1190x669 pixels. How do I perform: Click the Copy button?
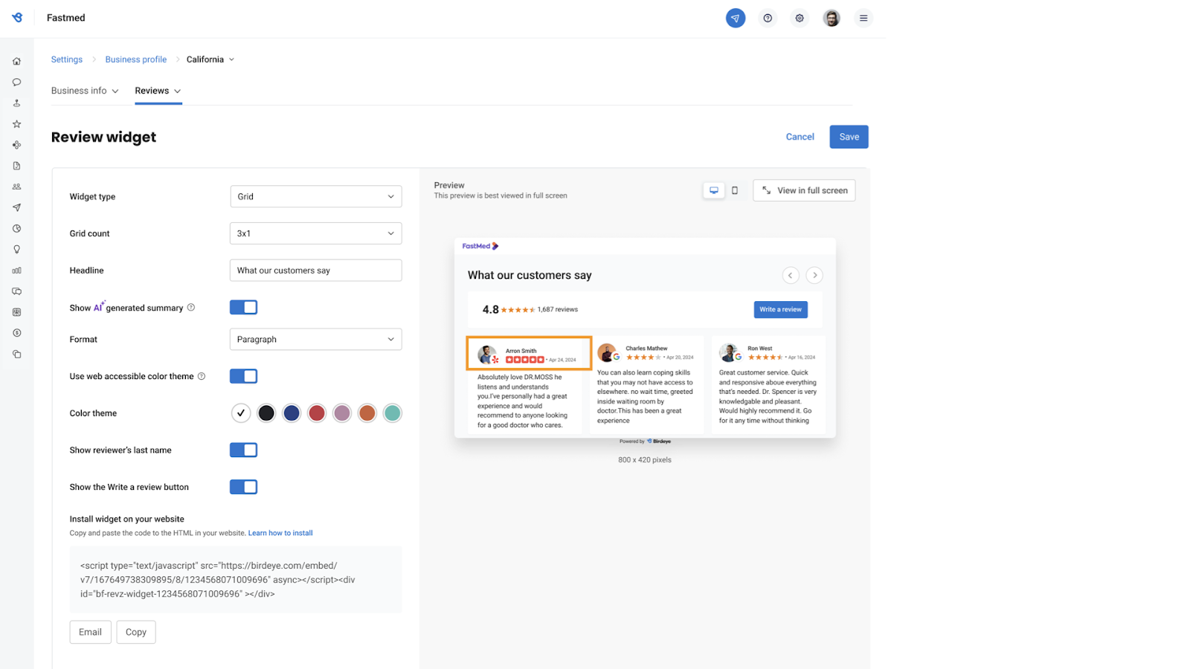[x=136, y=632]
